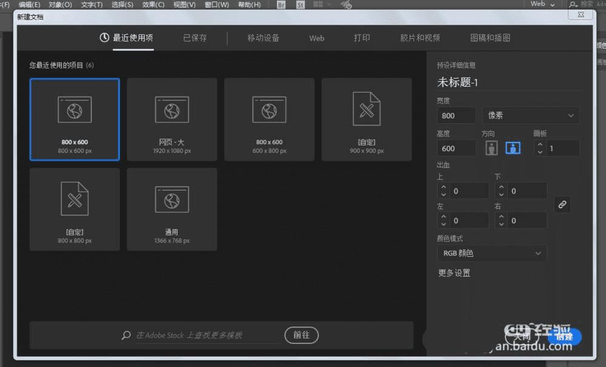Click the Adobe Stock template search field
This screenshot has width=606, height=367.
tap(207, 335)
